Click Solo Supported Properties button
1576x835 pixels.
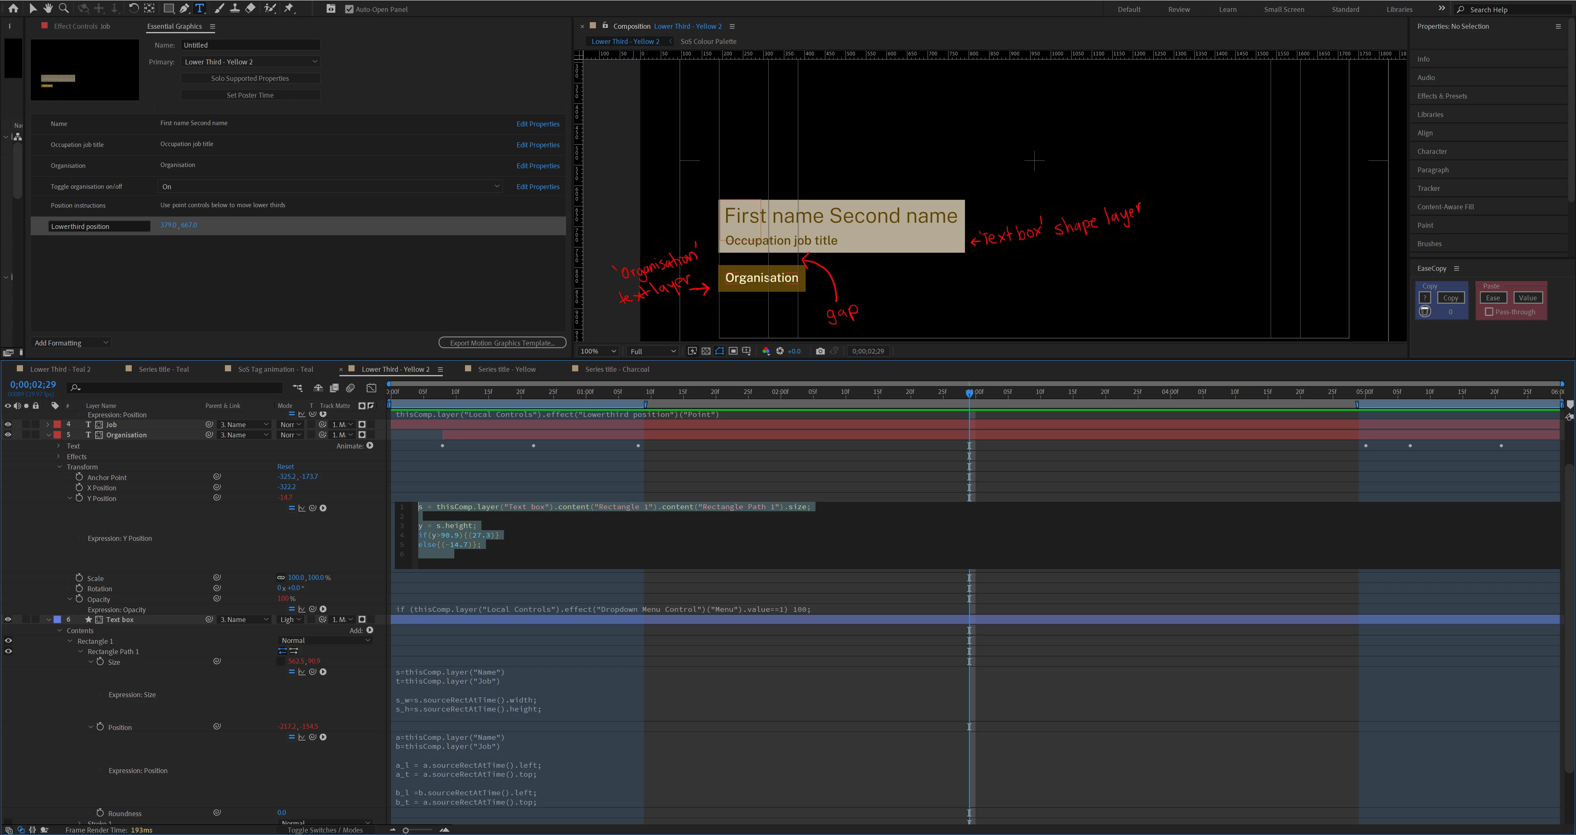tap(250, 78)
